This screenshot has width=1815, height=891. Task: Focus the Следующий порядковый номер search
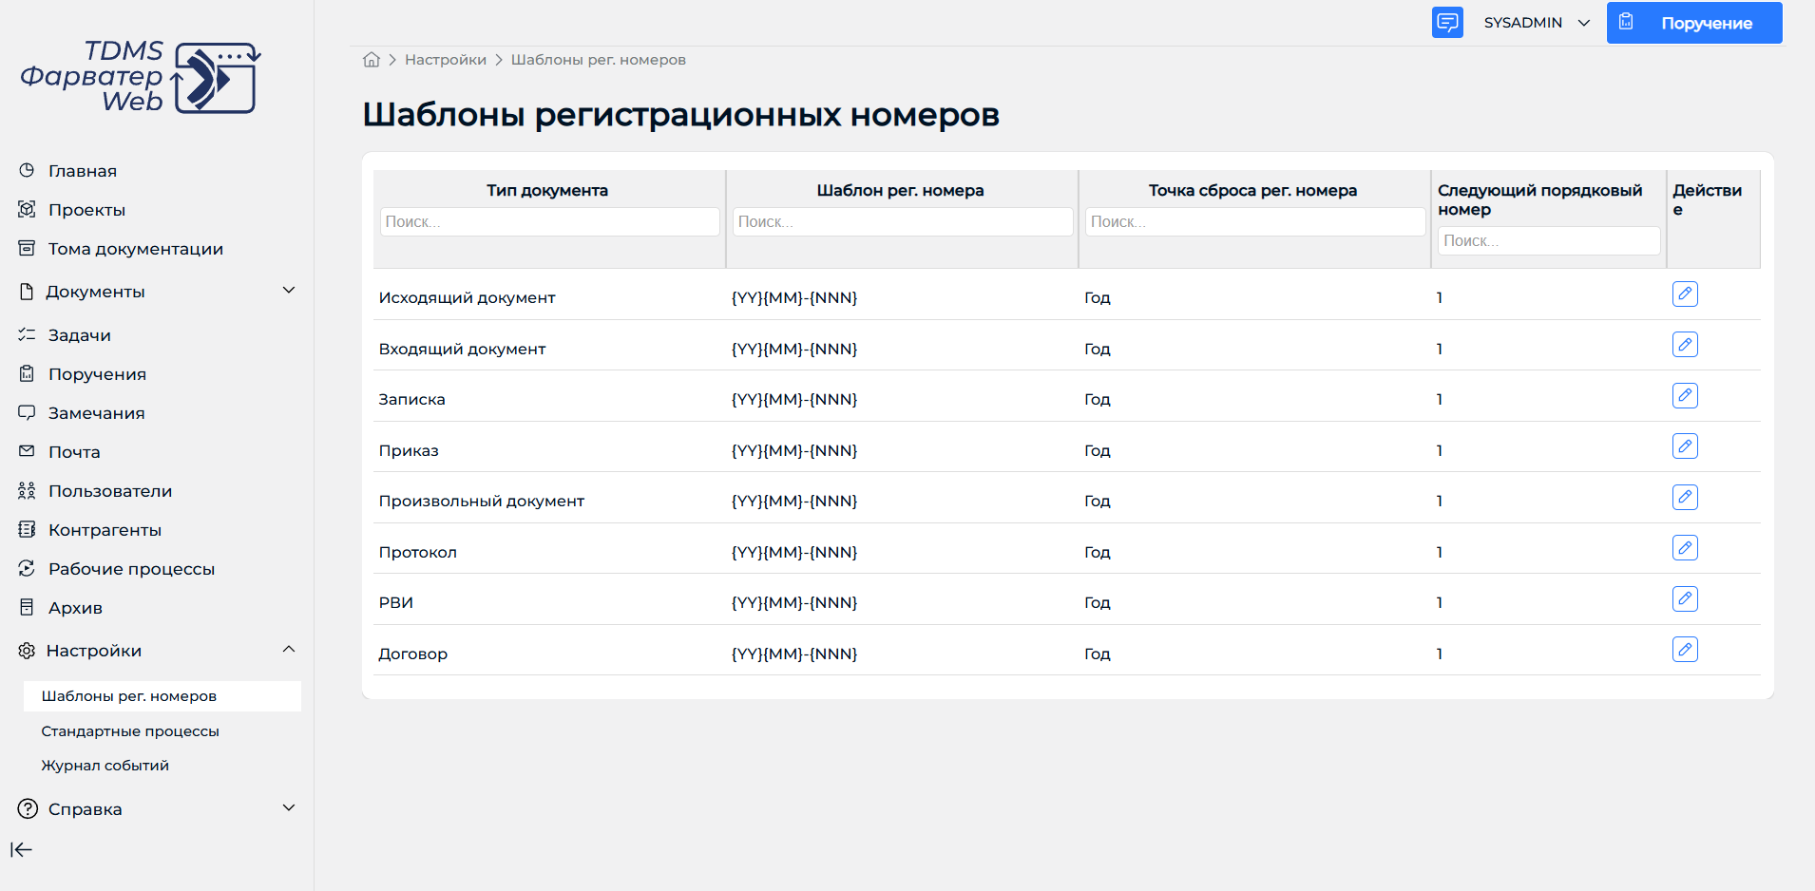(1549, 240)
